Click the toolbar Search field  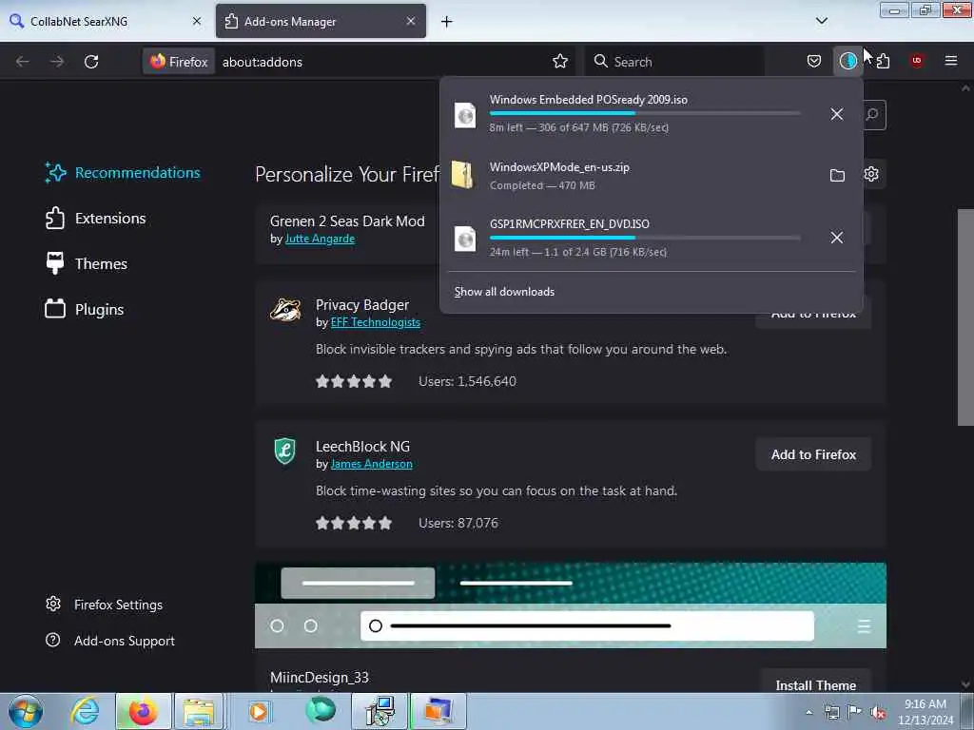click(674, 62)
